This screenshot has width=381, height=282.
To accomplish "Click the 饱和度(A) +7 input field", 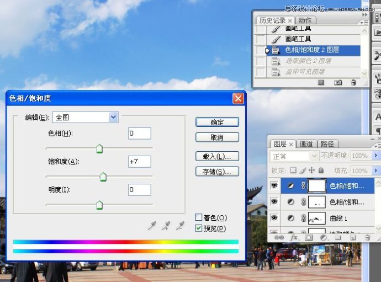I will 140,162.
